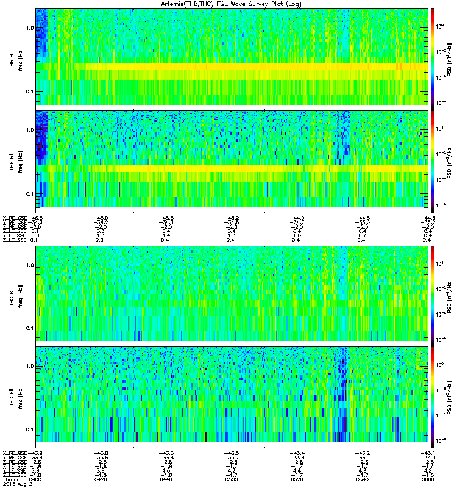Click the PSD [nT²/Hz] label of THC B-perpendicular panel
The height and width of the screenshot is (488, 457).
tap(450, 296)
